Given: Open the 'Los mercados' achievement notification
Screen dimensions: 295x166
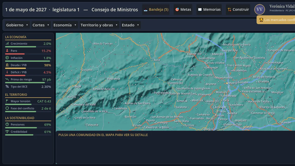Looking at the screenshot, I should (x=276, y=20).
